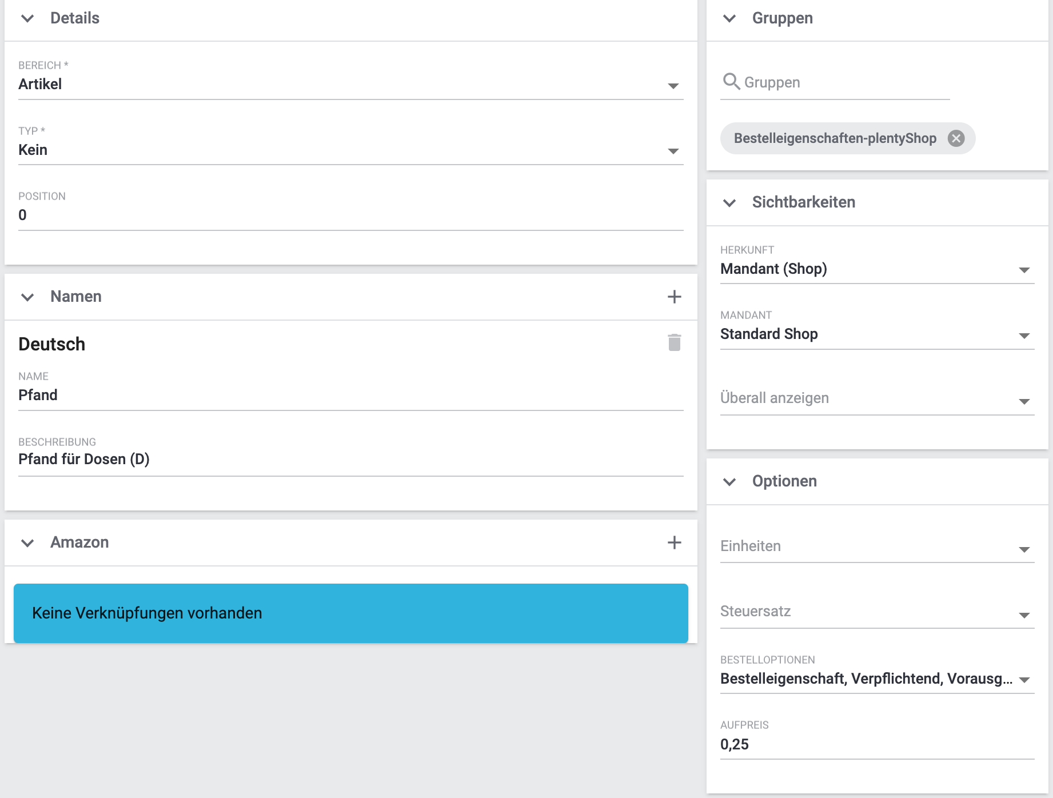Remove the Bestelleigenschaften-plentyShop group chip

956,138
